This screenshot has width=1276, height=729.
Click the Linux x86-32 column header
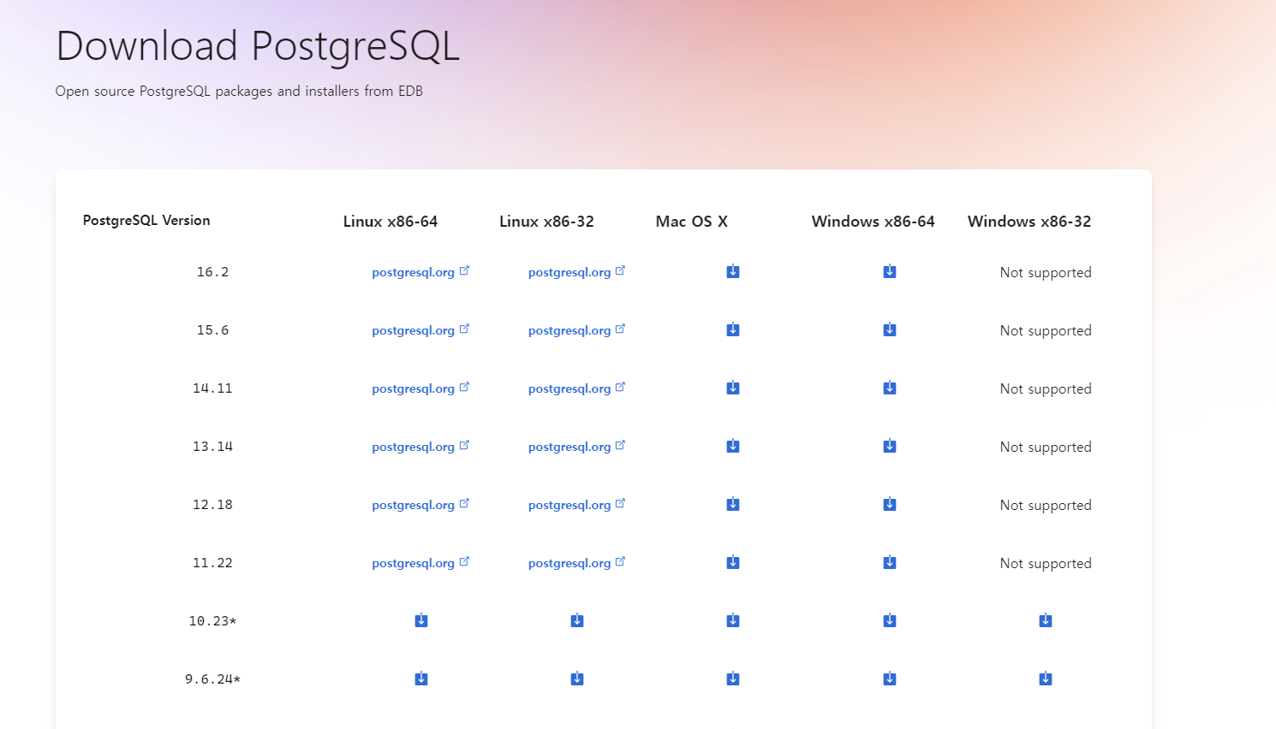(546, 221)
